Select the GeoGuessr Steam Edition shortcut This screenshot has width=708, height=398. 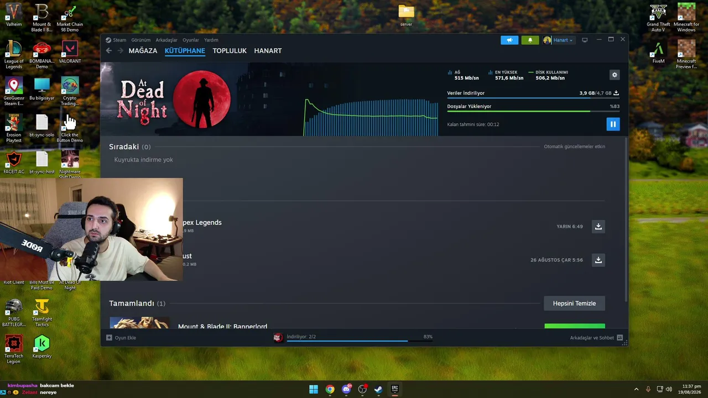pos(14,91)
